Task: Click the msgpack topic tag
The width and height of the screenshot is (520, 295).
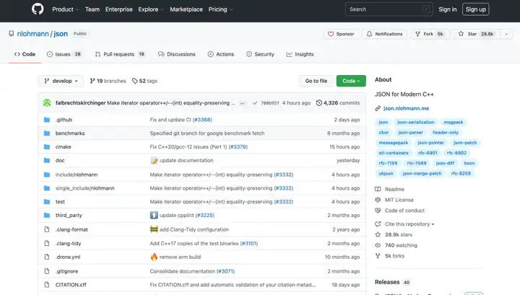Action: pyautogui.click(x=454, y=122)
